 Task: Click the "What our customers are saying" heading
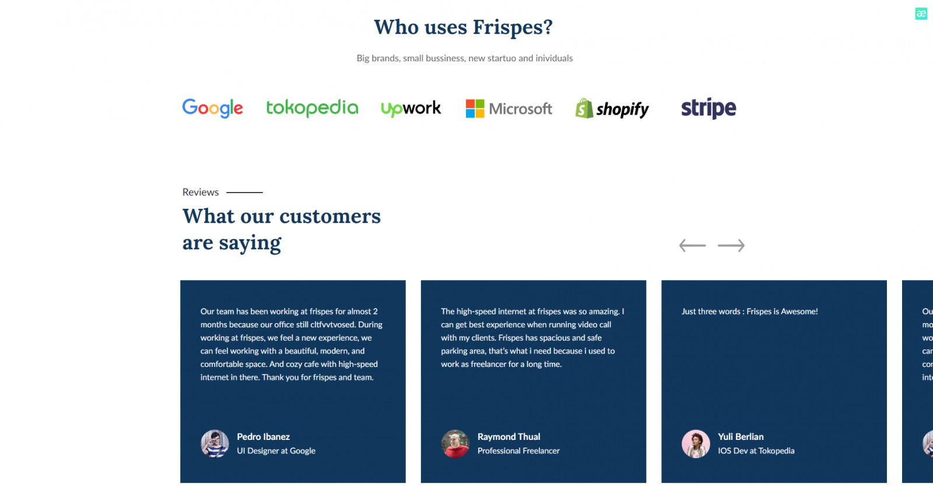(281, 229)
